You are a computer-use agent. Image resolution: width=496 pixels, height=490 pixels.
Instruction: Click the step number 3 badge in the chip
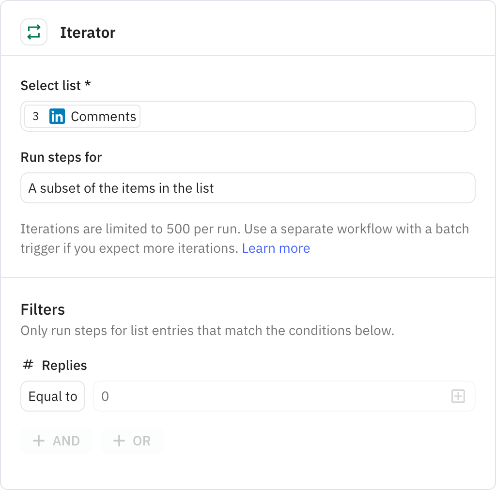[36, 116]
